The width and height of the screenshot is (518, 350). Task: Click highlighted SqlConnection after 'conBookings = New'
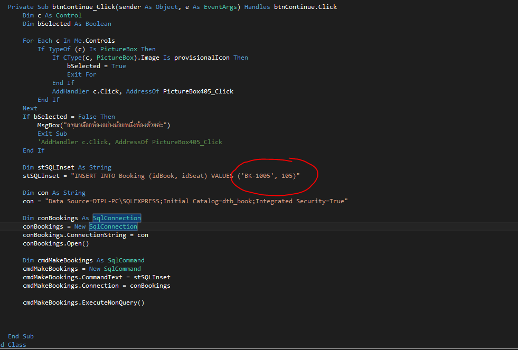[113, 226]
